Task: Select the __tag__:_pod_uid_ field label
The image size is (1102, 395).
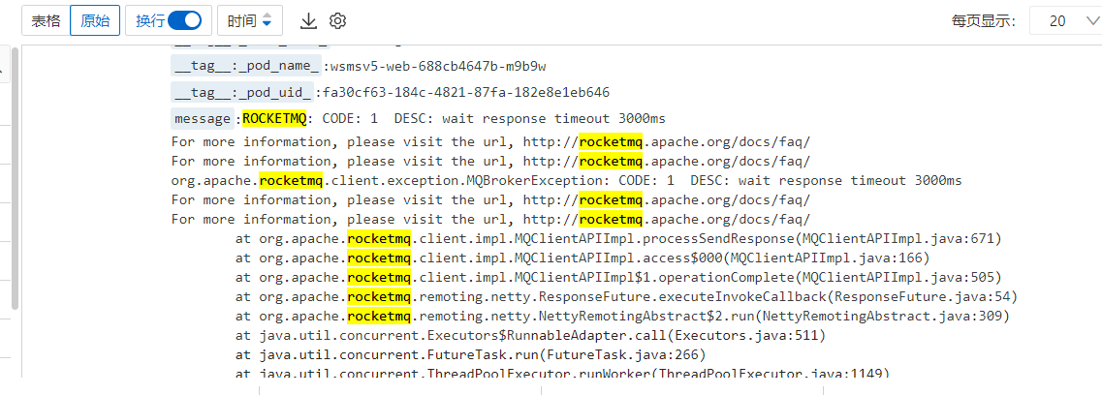Action: 242,92
